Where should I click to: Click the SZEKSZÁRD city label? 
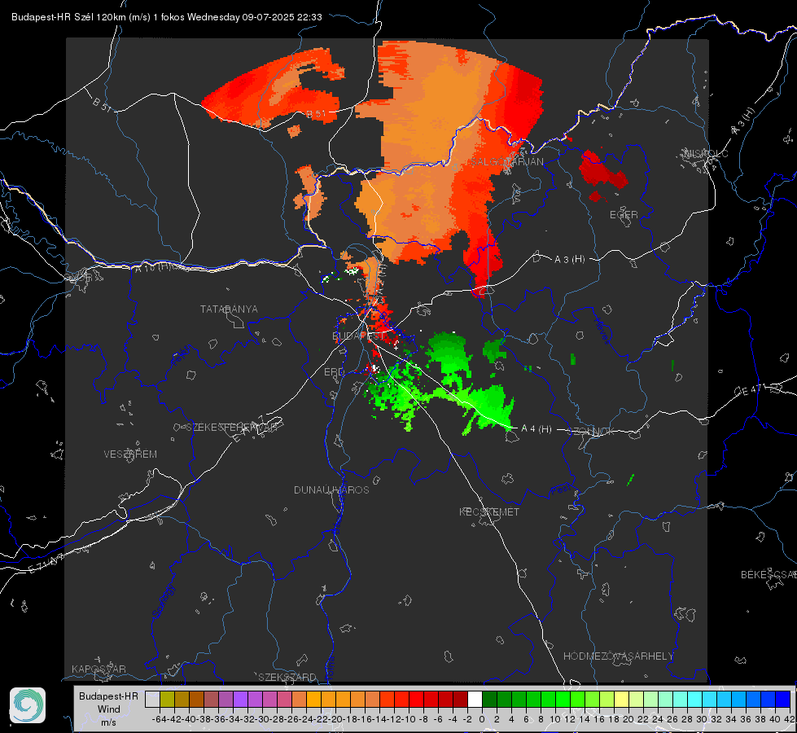[287, 677]
